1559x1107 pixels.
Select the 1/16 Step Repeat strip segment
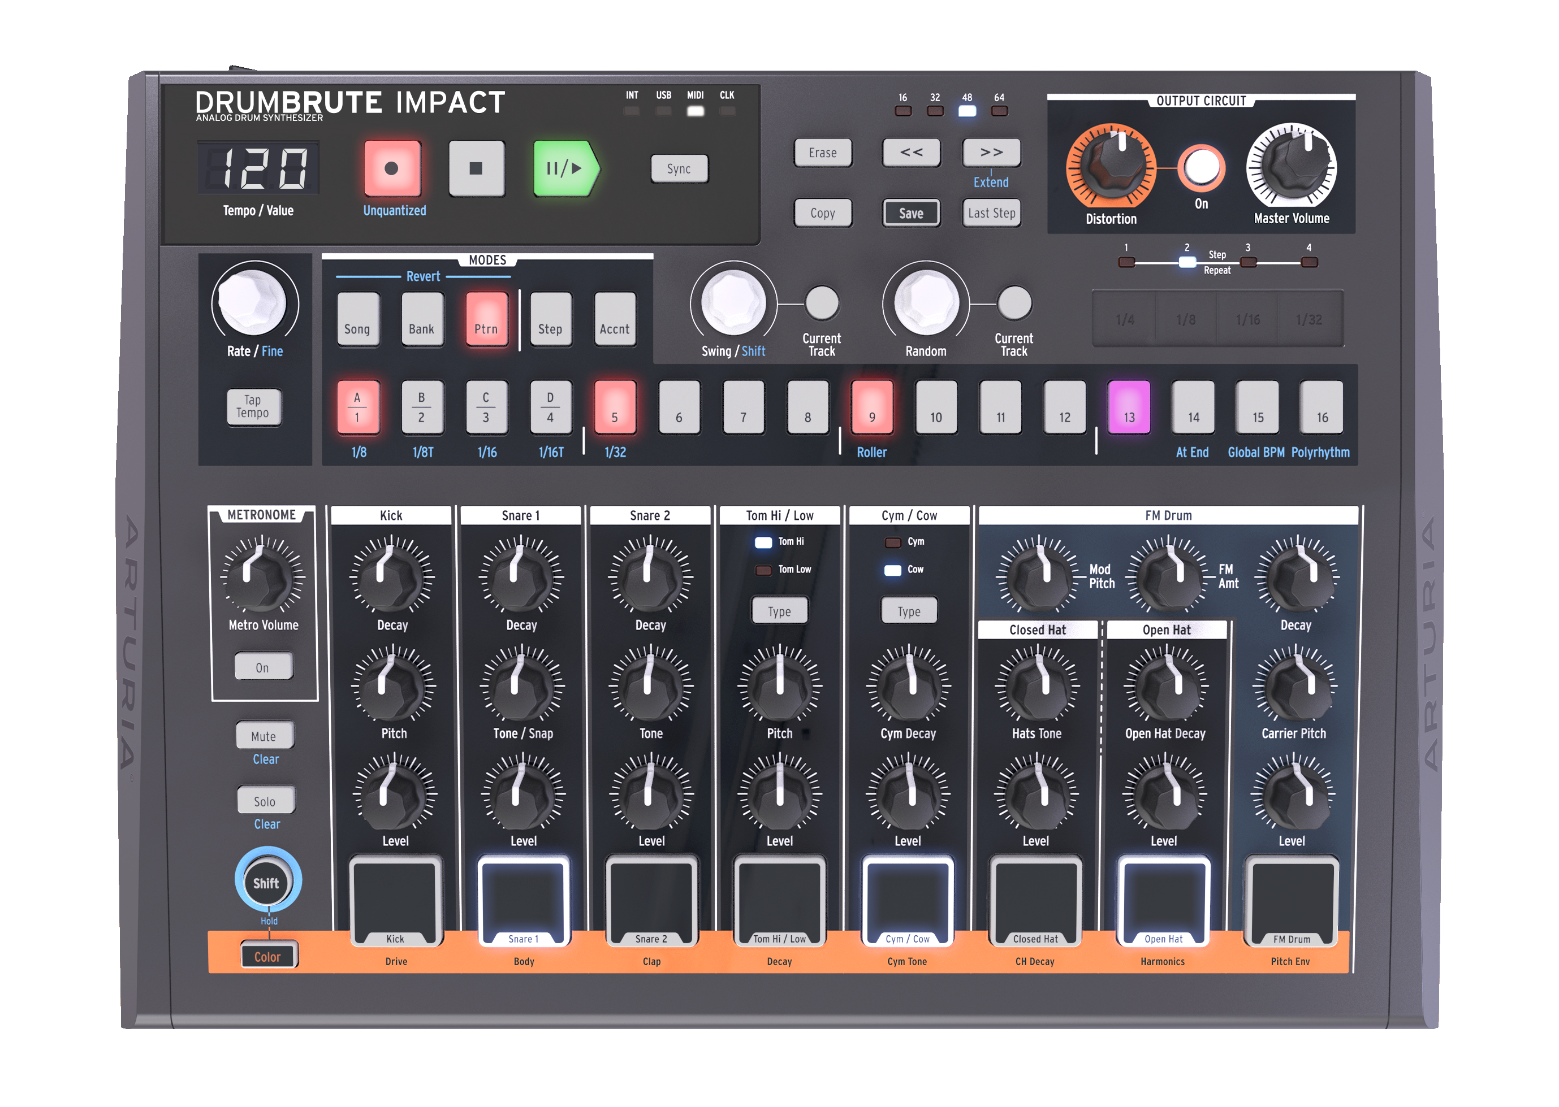click(1247, 319)
